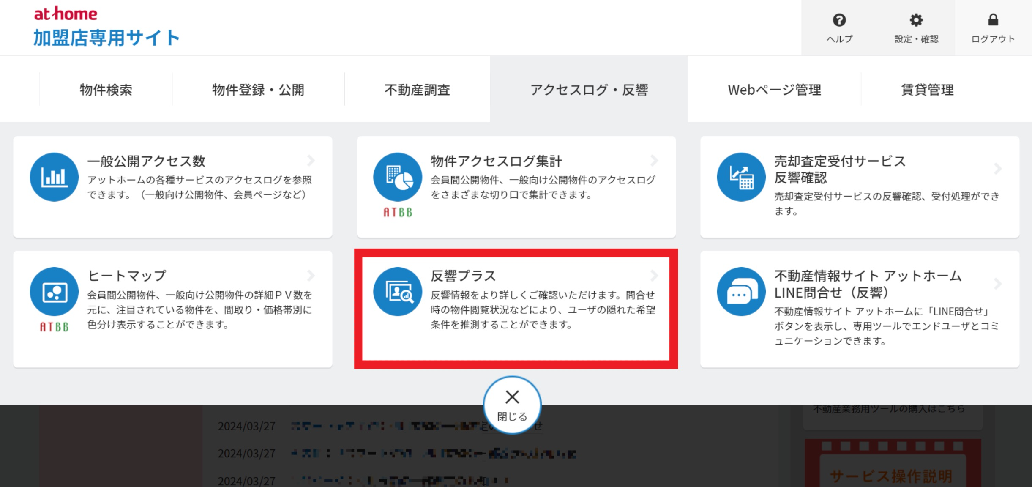Click the ヒートマップ circular icon
The width and height of the screenshot is (1032, 487).
[x=54, y=292]
